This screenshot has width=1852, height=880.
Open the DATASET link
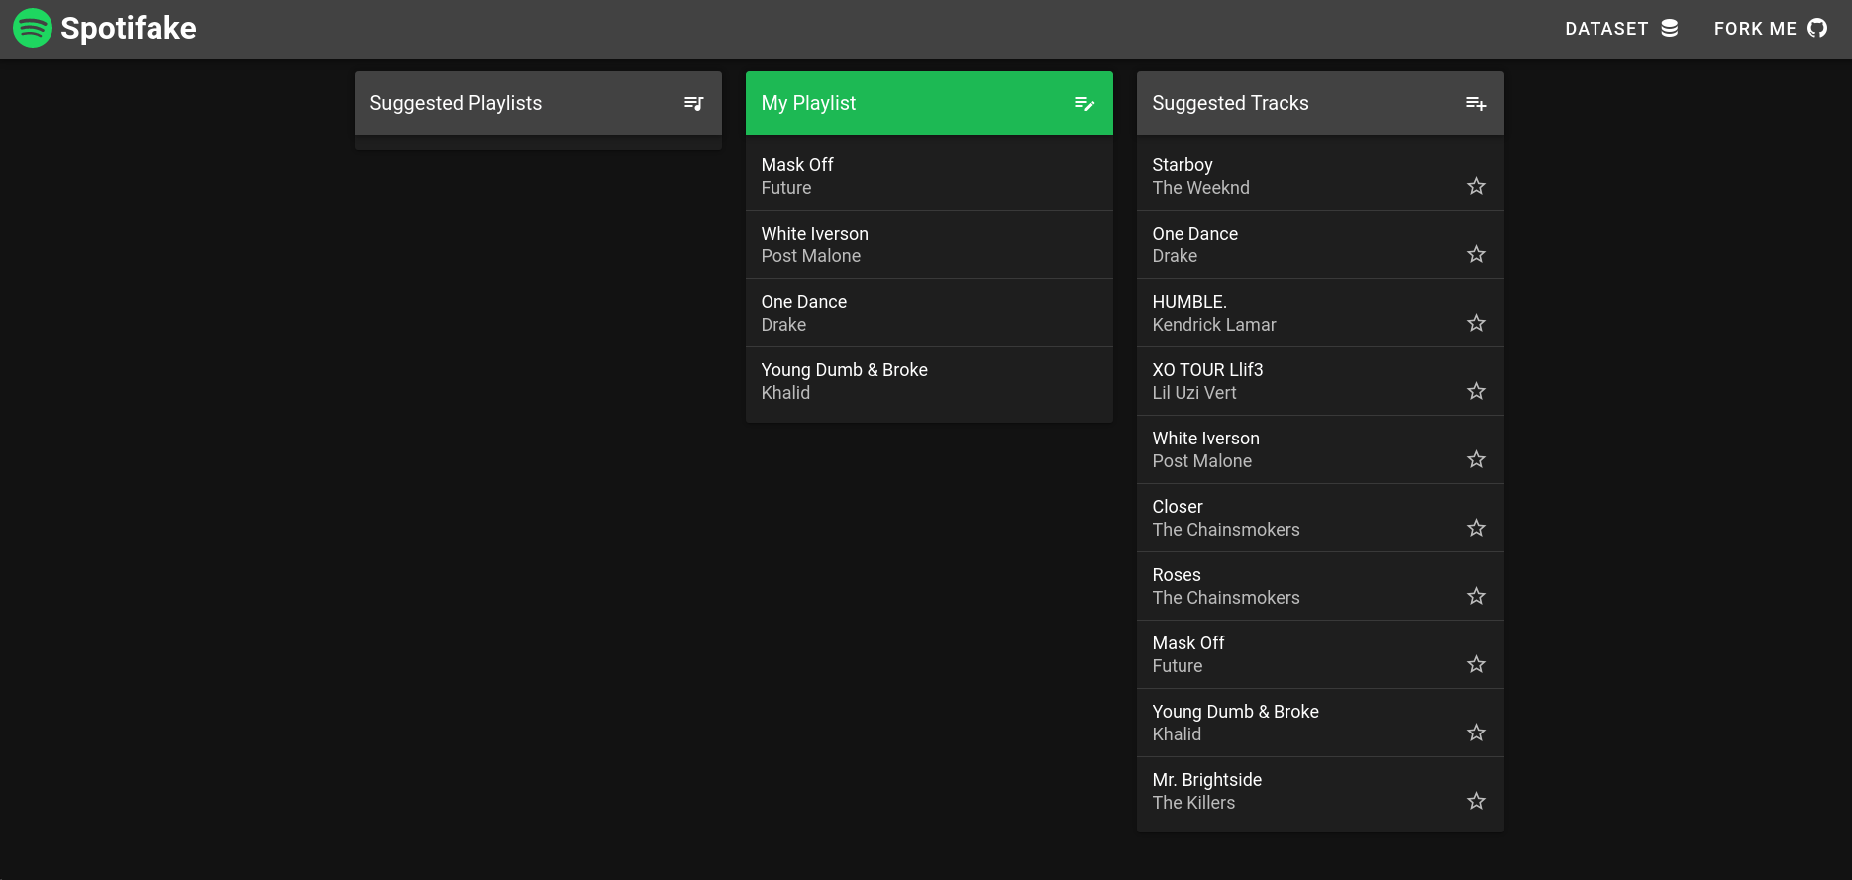[1621, 29]
